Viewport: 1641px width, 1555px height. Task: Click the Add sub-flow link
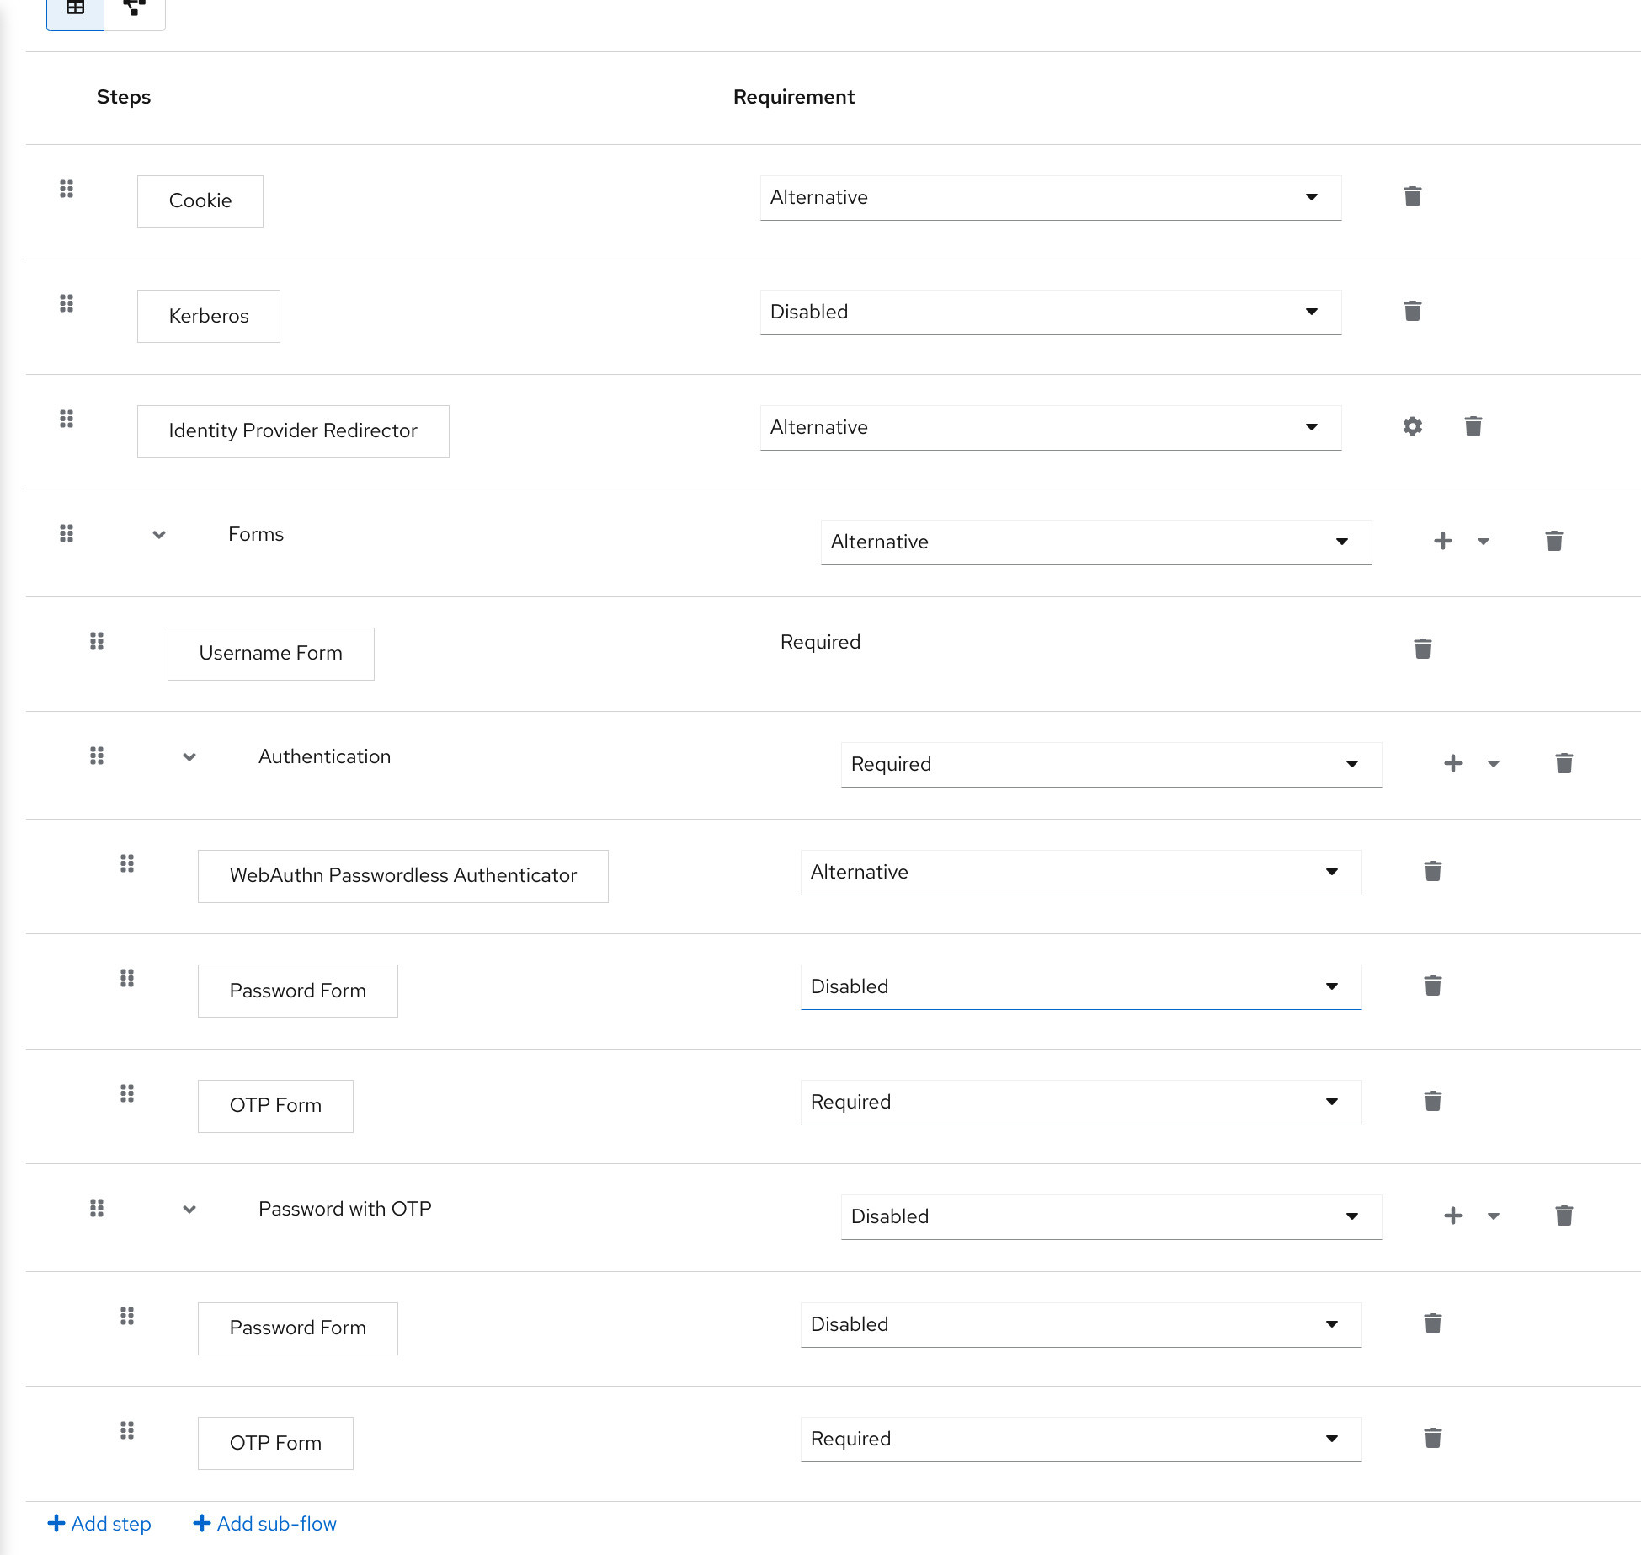pos(264,1523)
